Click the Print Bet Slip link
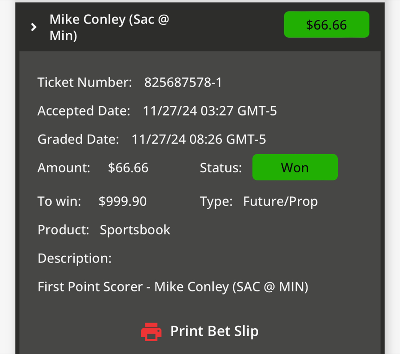 215,331
